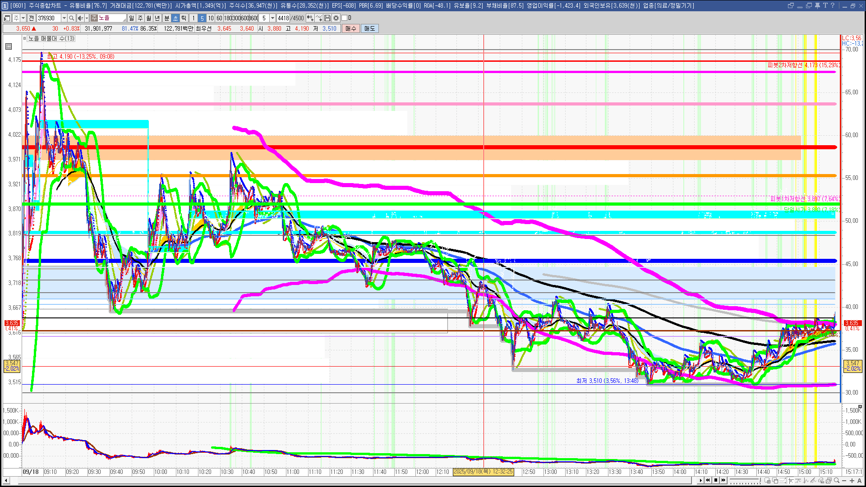Select the 일 daily period tab
866x487 pixels.
pyautogui.click(x=131, y=18)
